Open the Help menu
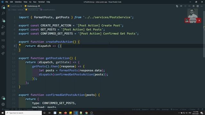Viewport: 205px width, 115px height. pos(48,2)
